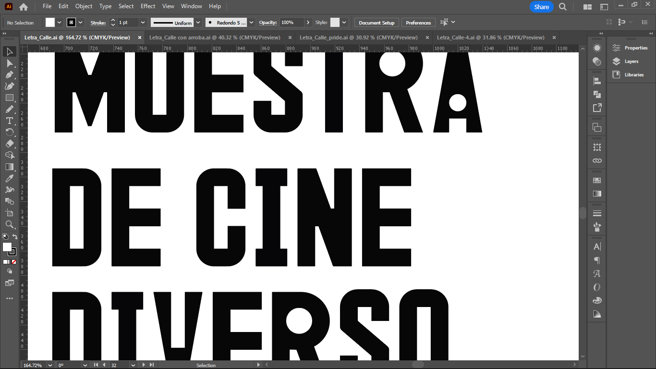Image resolution: width=656 pixels, height=369 pixels.
Task: Select the Type tool
Action: [9, 121]
